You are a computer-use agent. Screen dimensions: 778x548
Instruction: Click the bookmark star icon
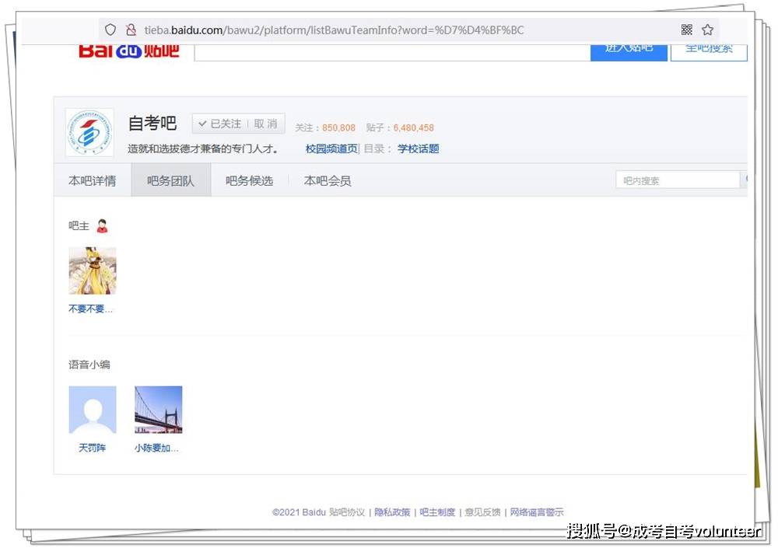[707, 29]
